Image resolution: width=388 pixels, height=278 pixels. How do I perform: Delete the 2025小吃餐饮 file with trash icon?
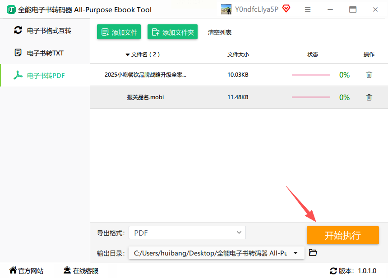click(369, 75)
